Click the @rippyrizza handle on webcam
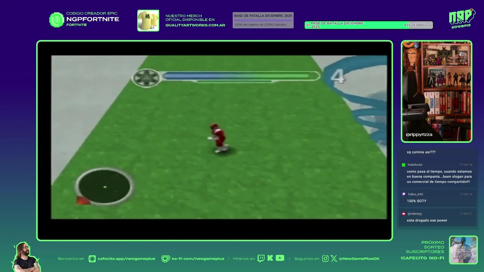Screen dimensions: 484x272 pyautogui.click(x=419, y=134)
